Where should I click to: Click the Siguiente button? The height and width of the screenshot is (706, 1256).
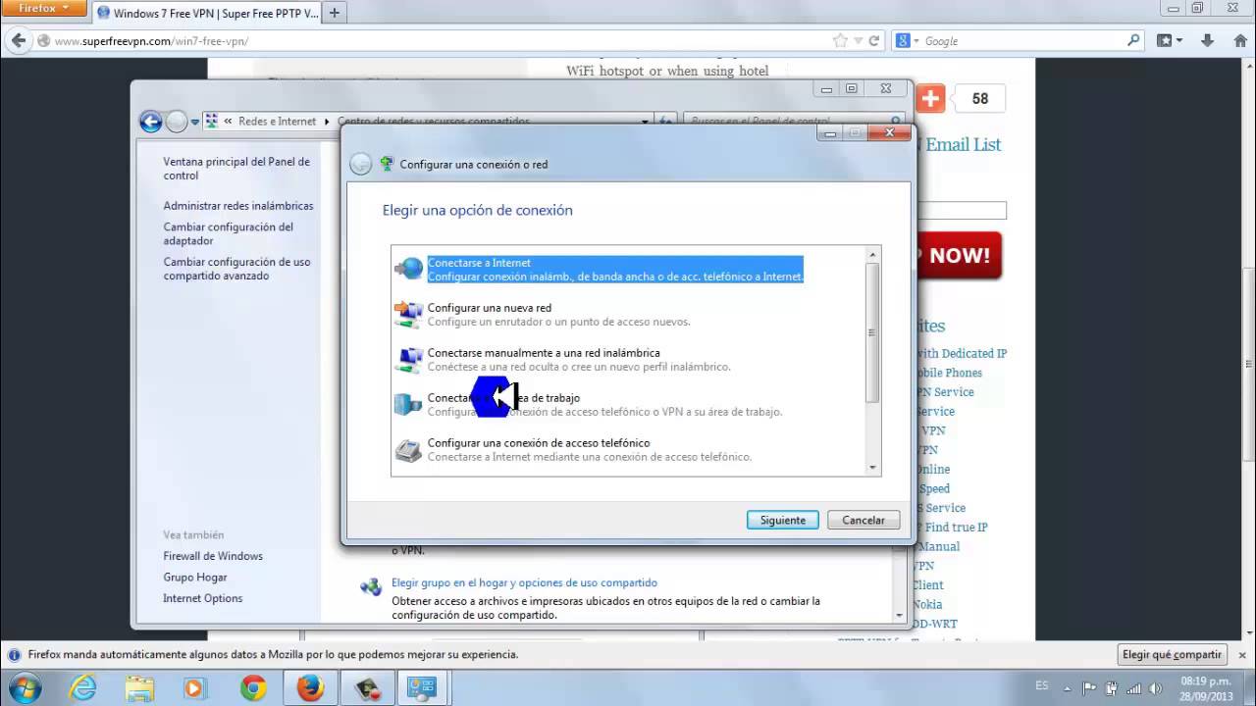(x=782, y=521)
